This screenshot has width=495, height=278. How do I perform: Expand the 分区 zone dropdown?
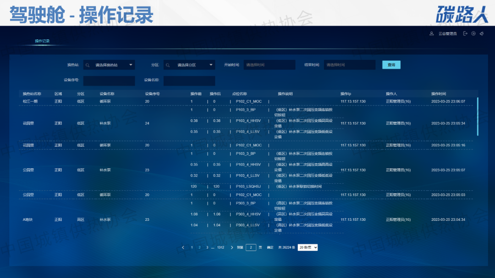211,65
